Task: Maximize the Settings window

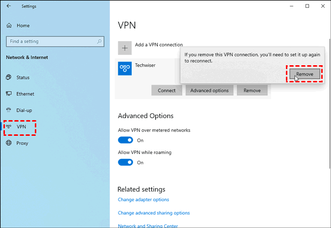Action: [x=307, y=6]
